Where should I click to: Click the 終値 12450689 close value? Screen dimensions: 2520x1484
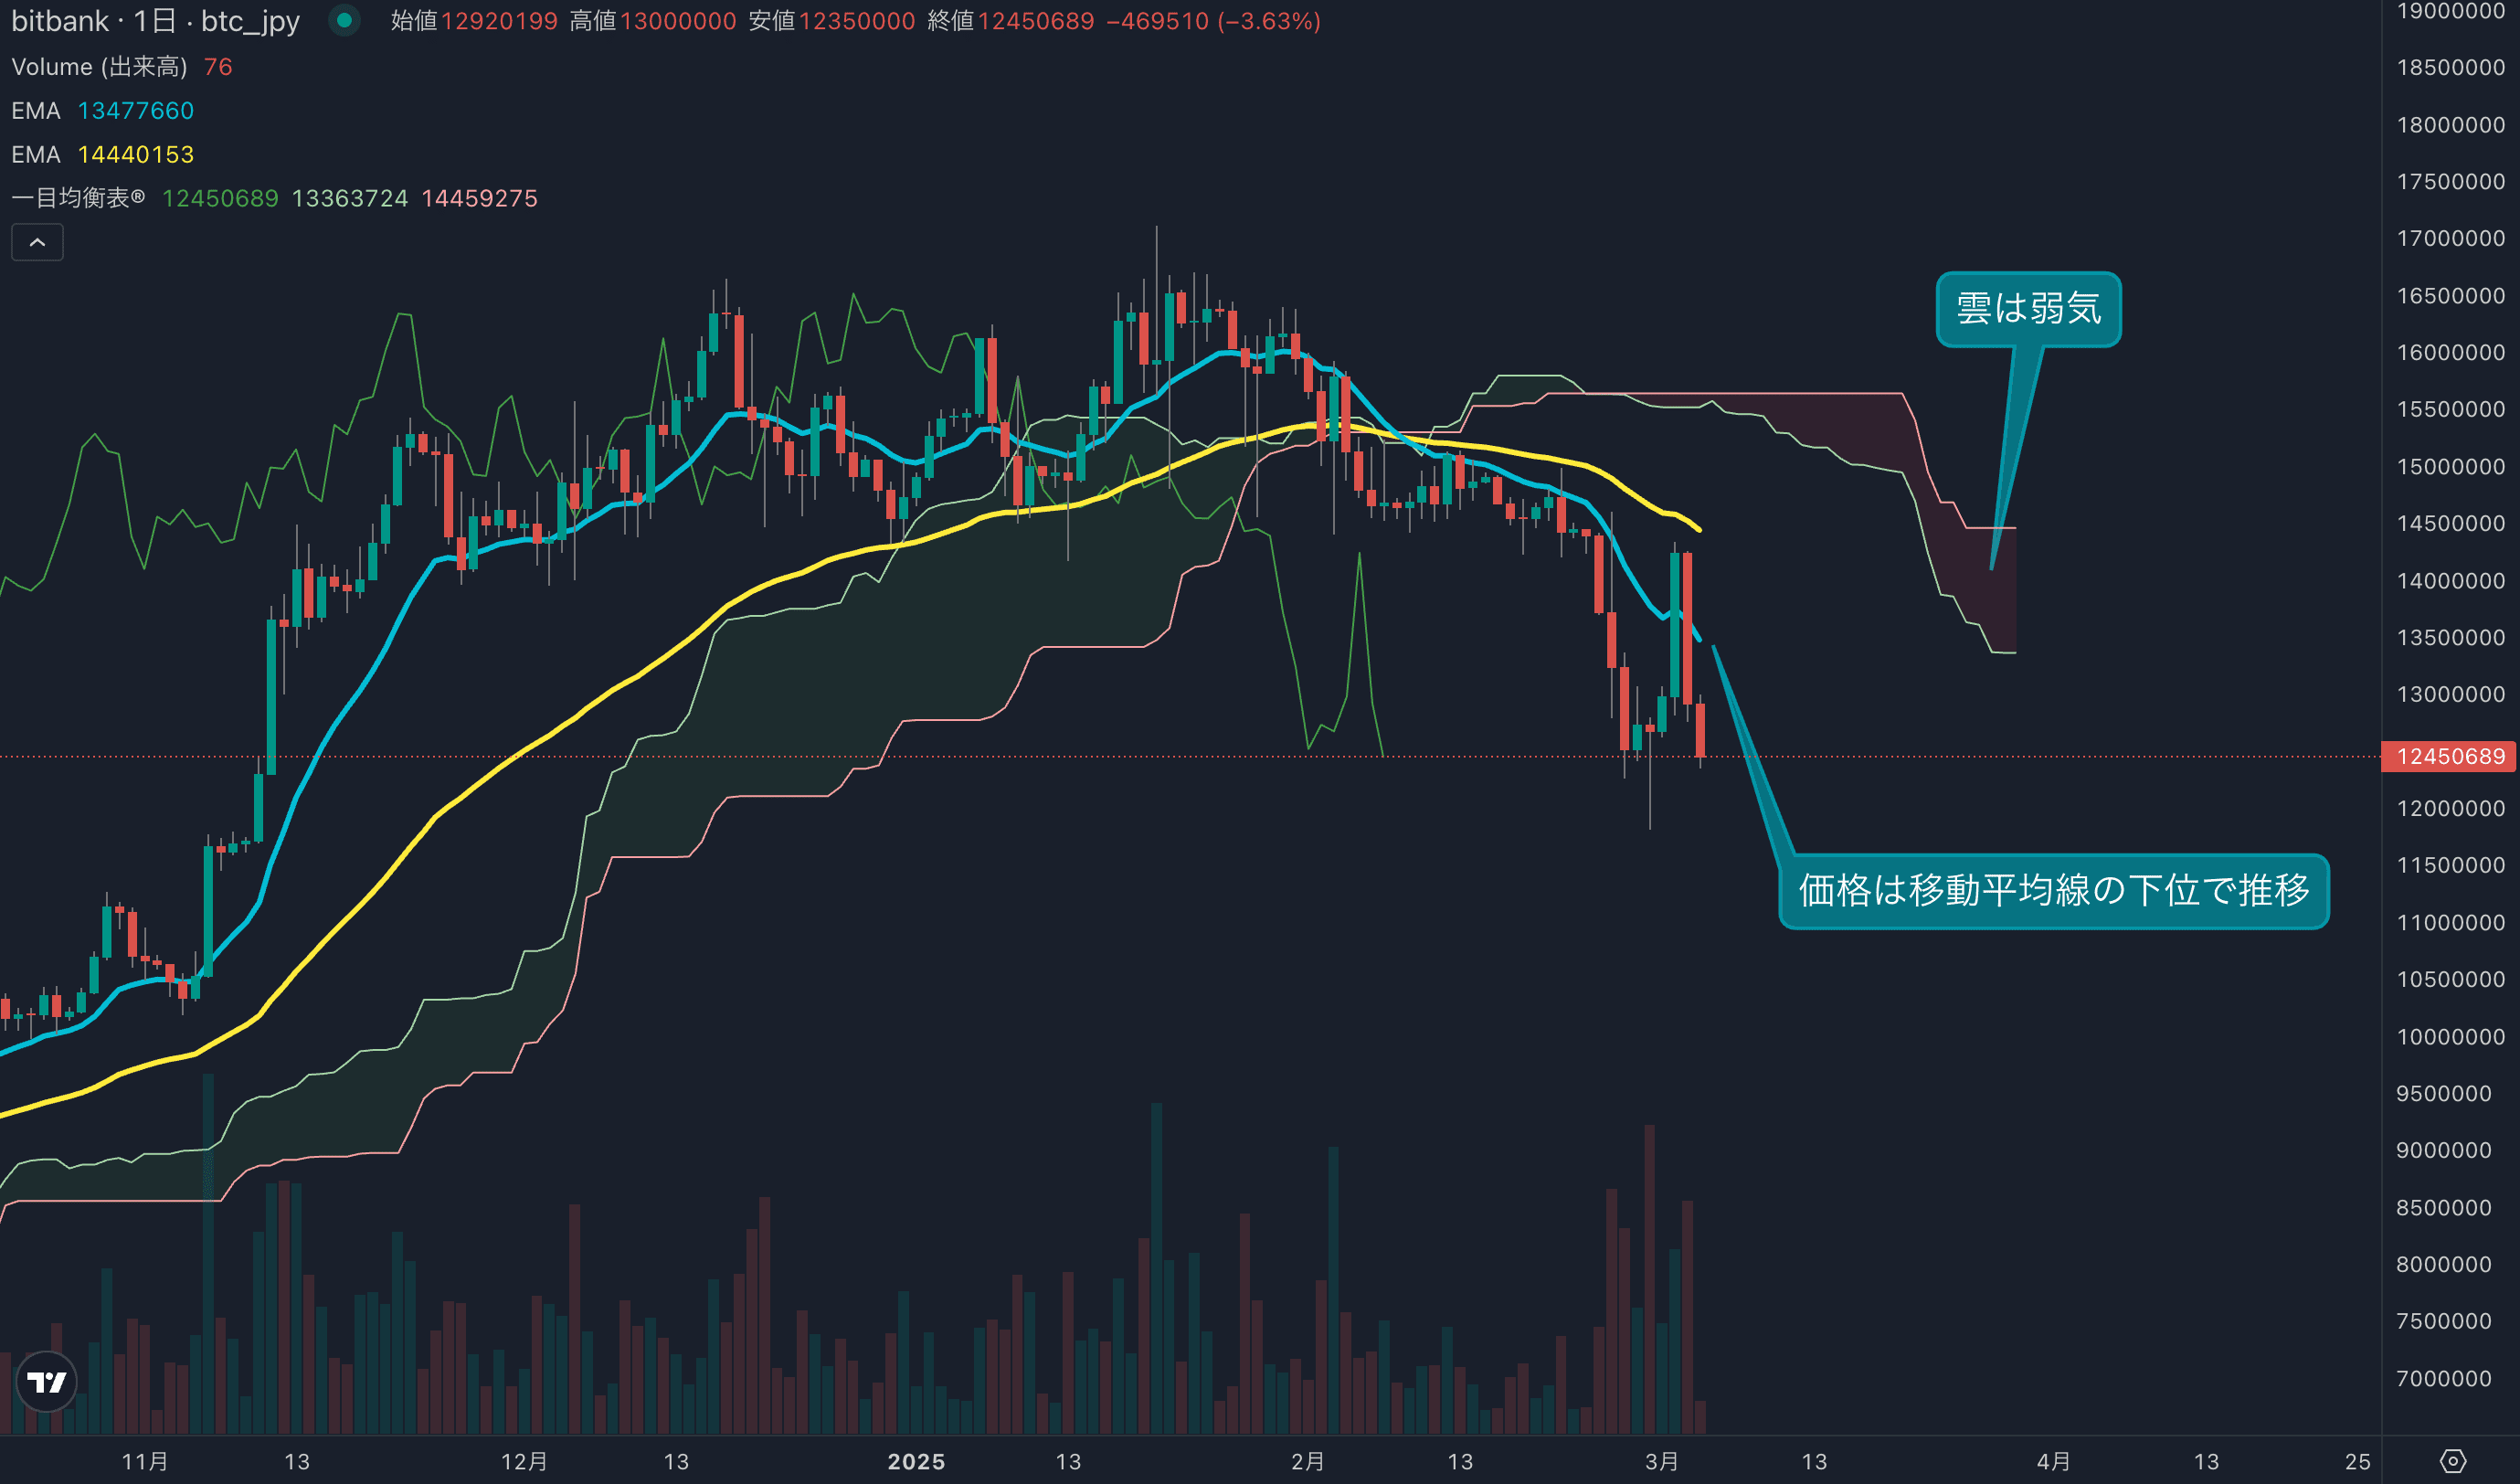1036,21
